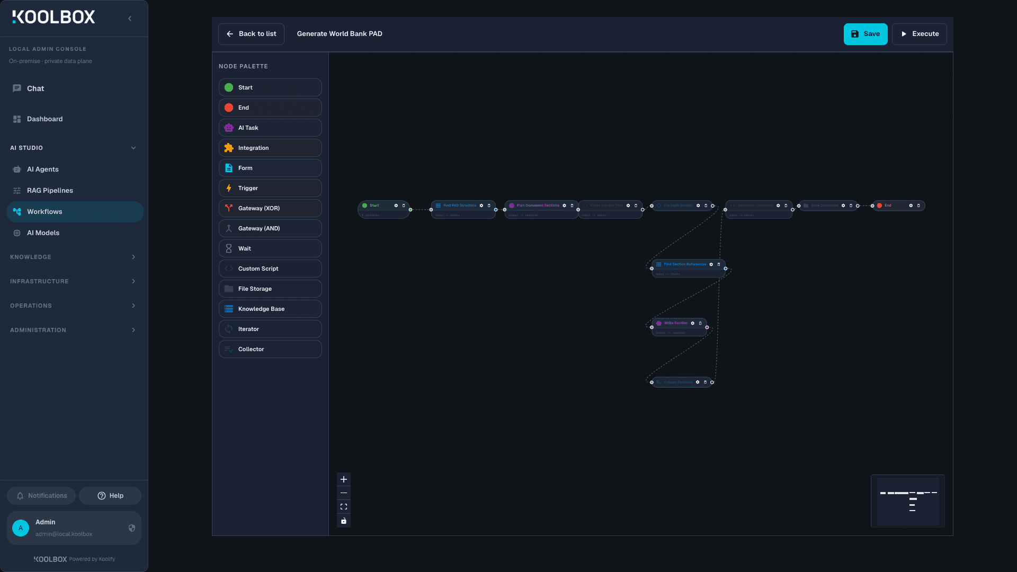
Task: Open settings gear on Plan Document Sections node
Action: pos(564,205)
